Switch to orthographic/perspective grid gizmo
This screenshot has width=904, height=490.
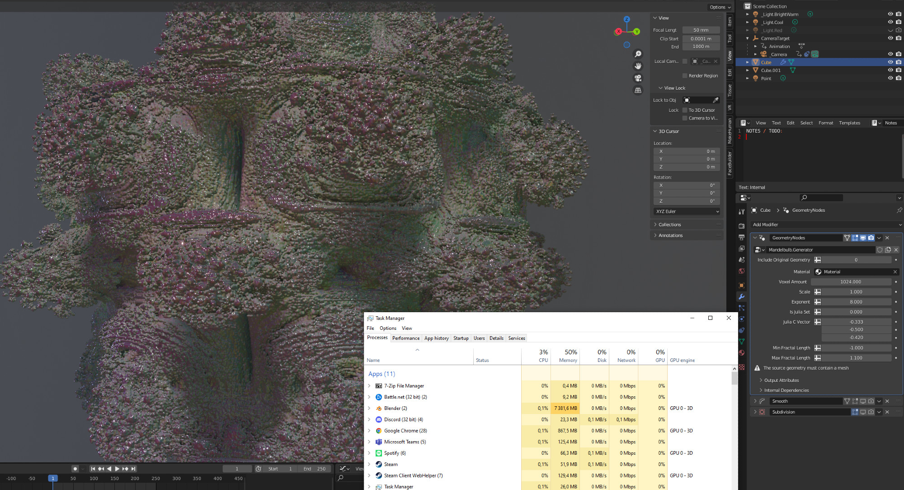tap(638, 90)
